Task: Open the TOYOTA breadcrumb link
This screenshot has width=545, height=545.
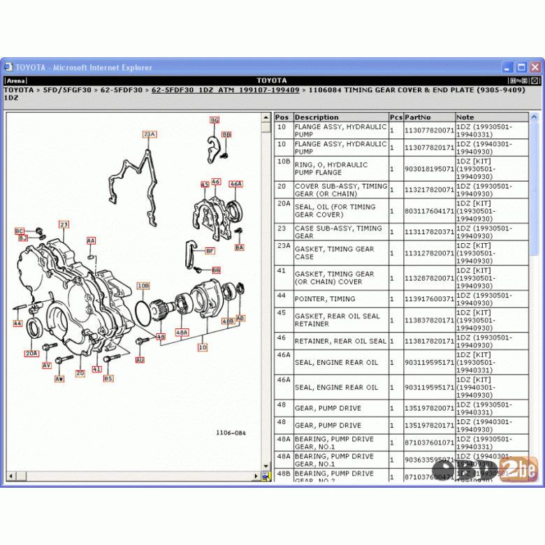Action: (x=19, y=90)
